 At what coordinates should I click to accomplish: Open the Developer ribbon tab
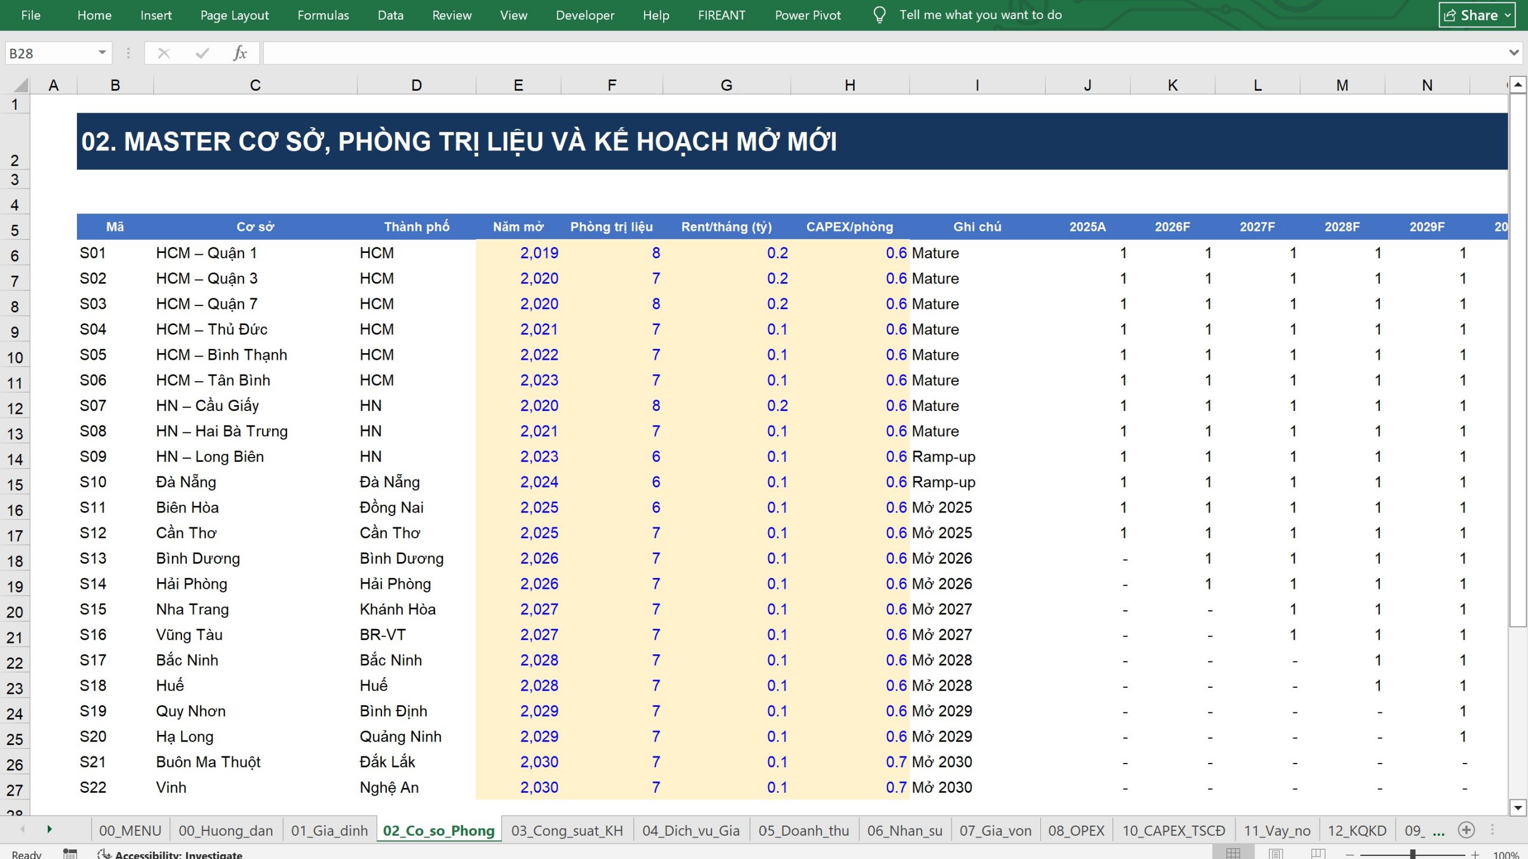[585, 15]
